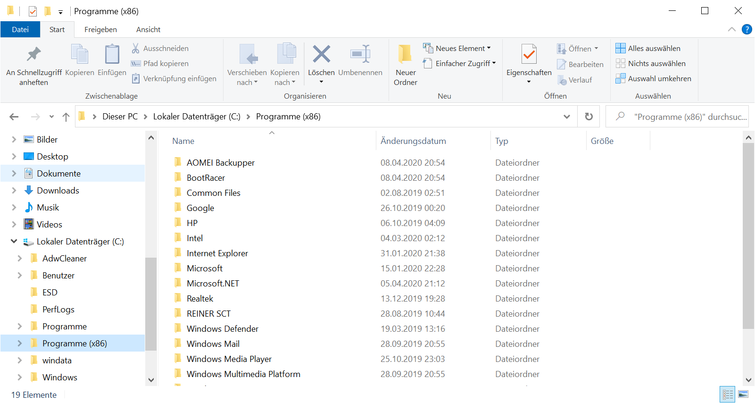
Task: Click navigation pane scroll-down arrow
Action: [151, 380]
